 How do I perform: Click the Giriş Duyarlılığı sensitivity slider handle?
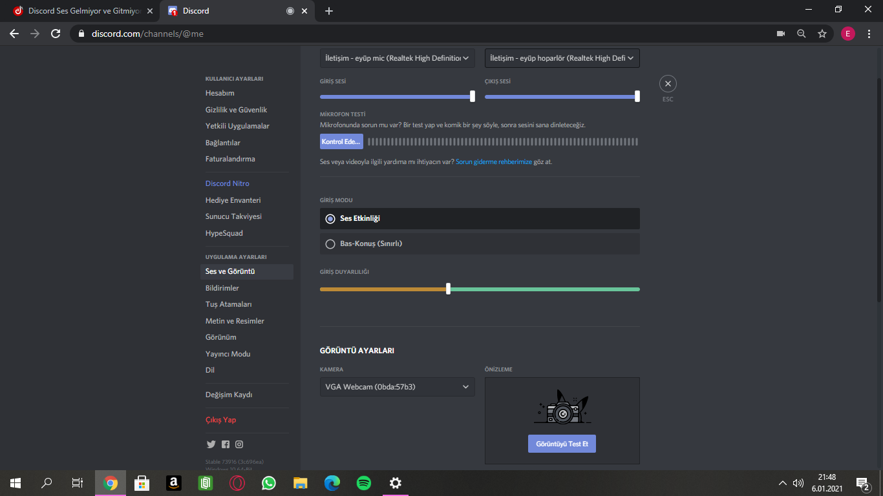coord(448,289)
